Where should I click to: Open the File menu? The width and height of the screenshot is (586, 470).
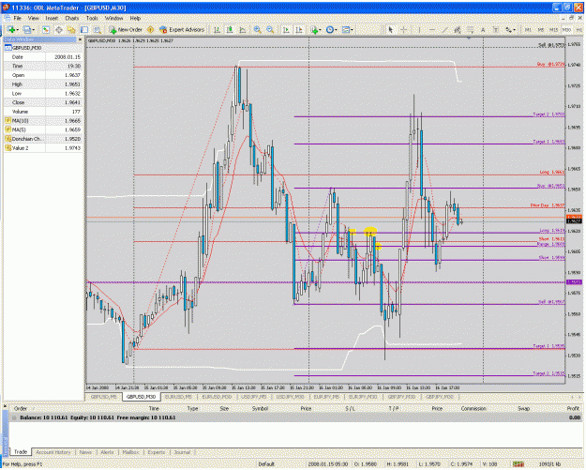[x=17, y=18]
